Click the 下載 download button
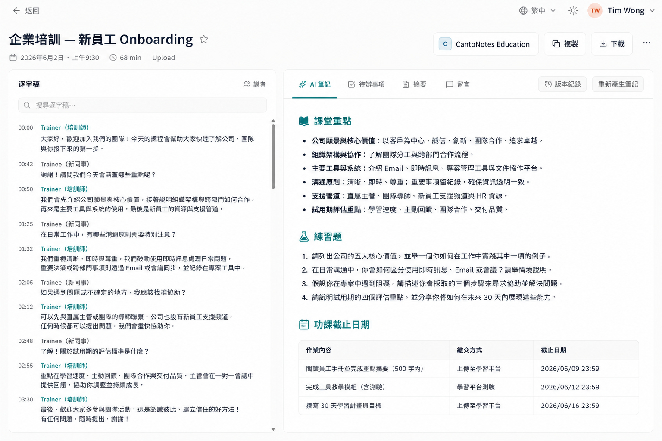 click(612, 44)
